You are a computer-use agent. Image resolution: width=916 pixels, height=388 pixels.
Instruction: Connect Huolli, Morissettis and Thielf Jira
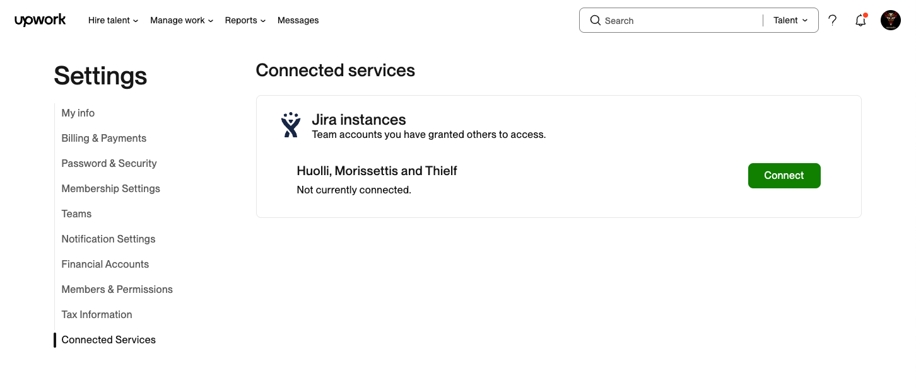[x=784, y=176]
